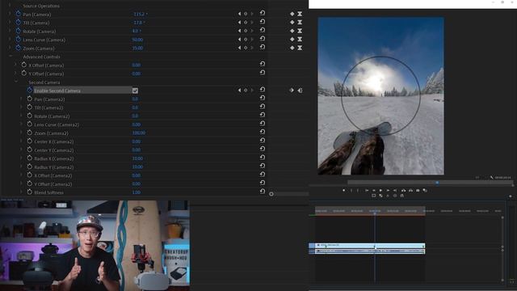Step forward one frame in Program Monitor
Image resolution: width=517 pixels, height=291 pixels.
(388, 191)
